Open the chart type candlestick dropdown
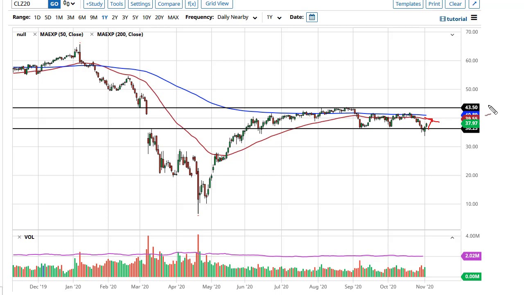This screenshot has height=295, width=524. pos(69,4)
